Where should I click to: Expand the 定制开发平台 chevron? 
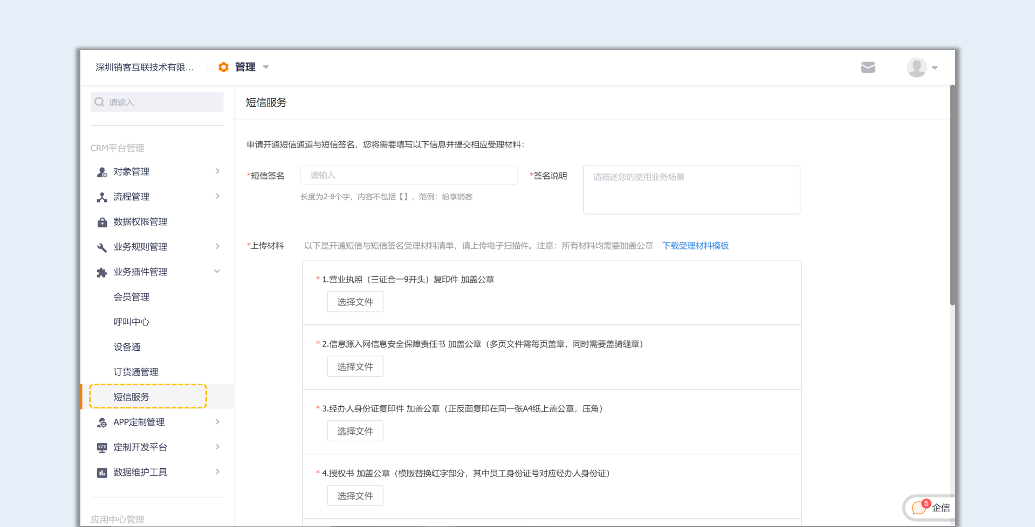tap(217, 447)
